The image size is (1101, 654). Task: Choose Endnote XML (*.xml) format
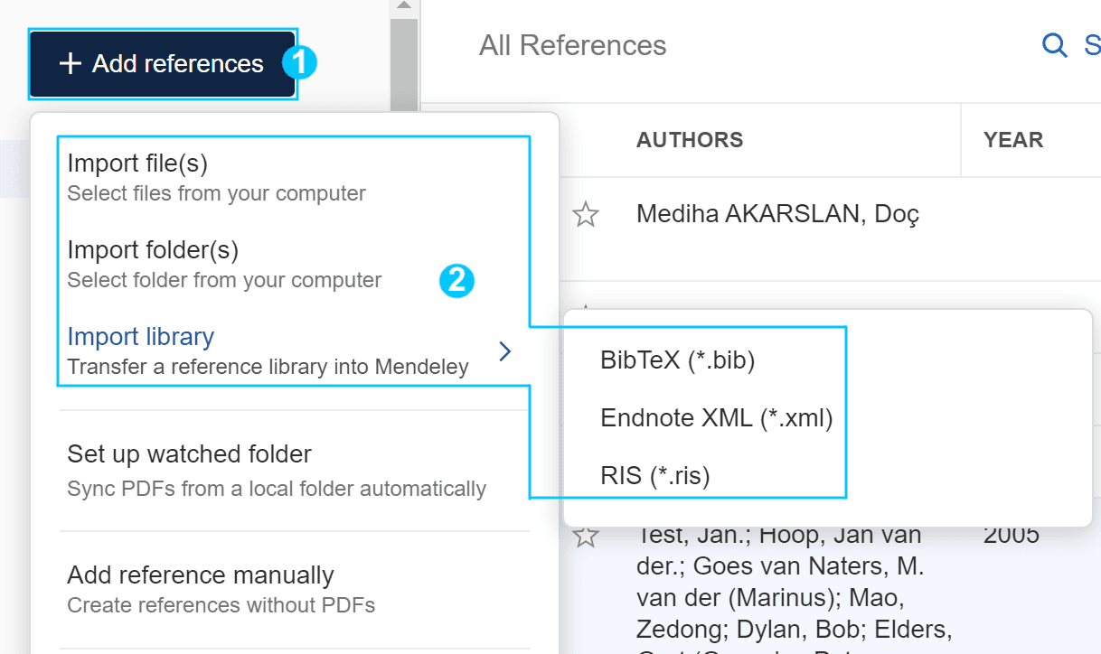click(716, 418)
